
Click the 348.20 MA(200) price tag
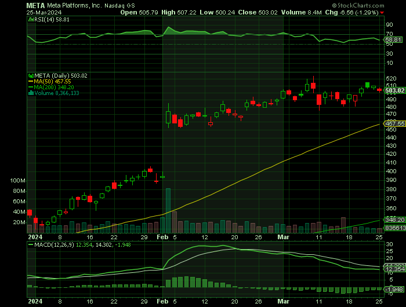pos(394,220)
